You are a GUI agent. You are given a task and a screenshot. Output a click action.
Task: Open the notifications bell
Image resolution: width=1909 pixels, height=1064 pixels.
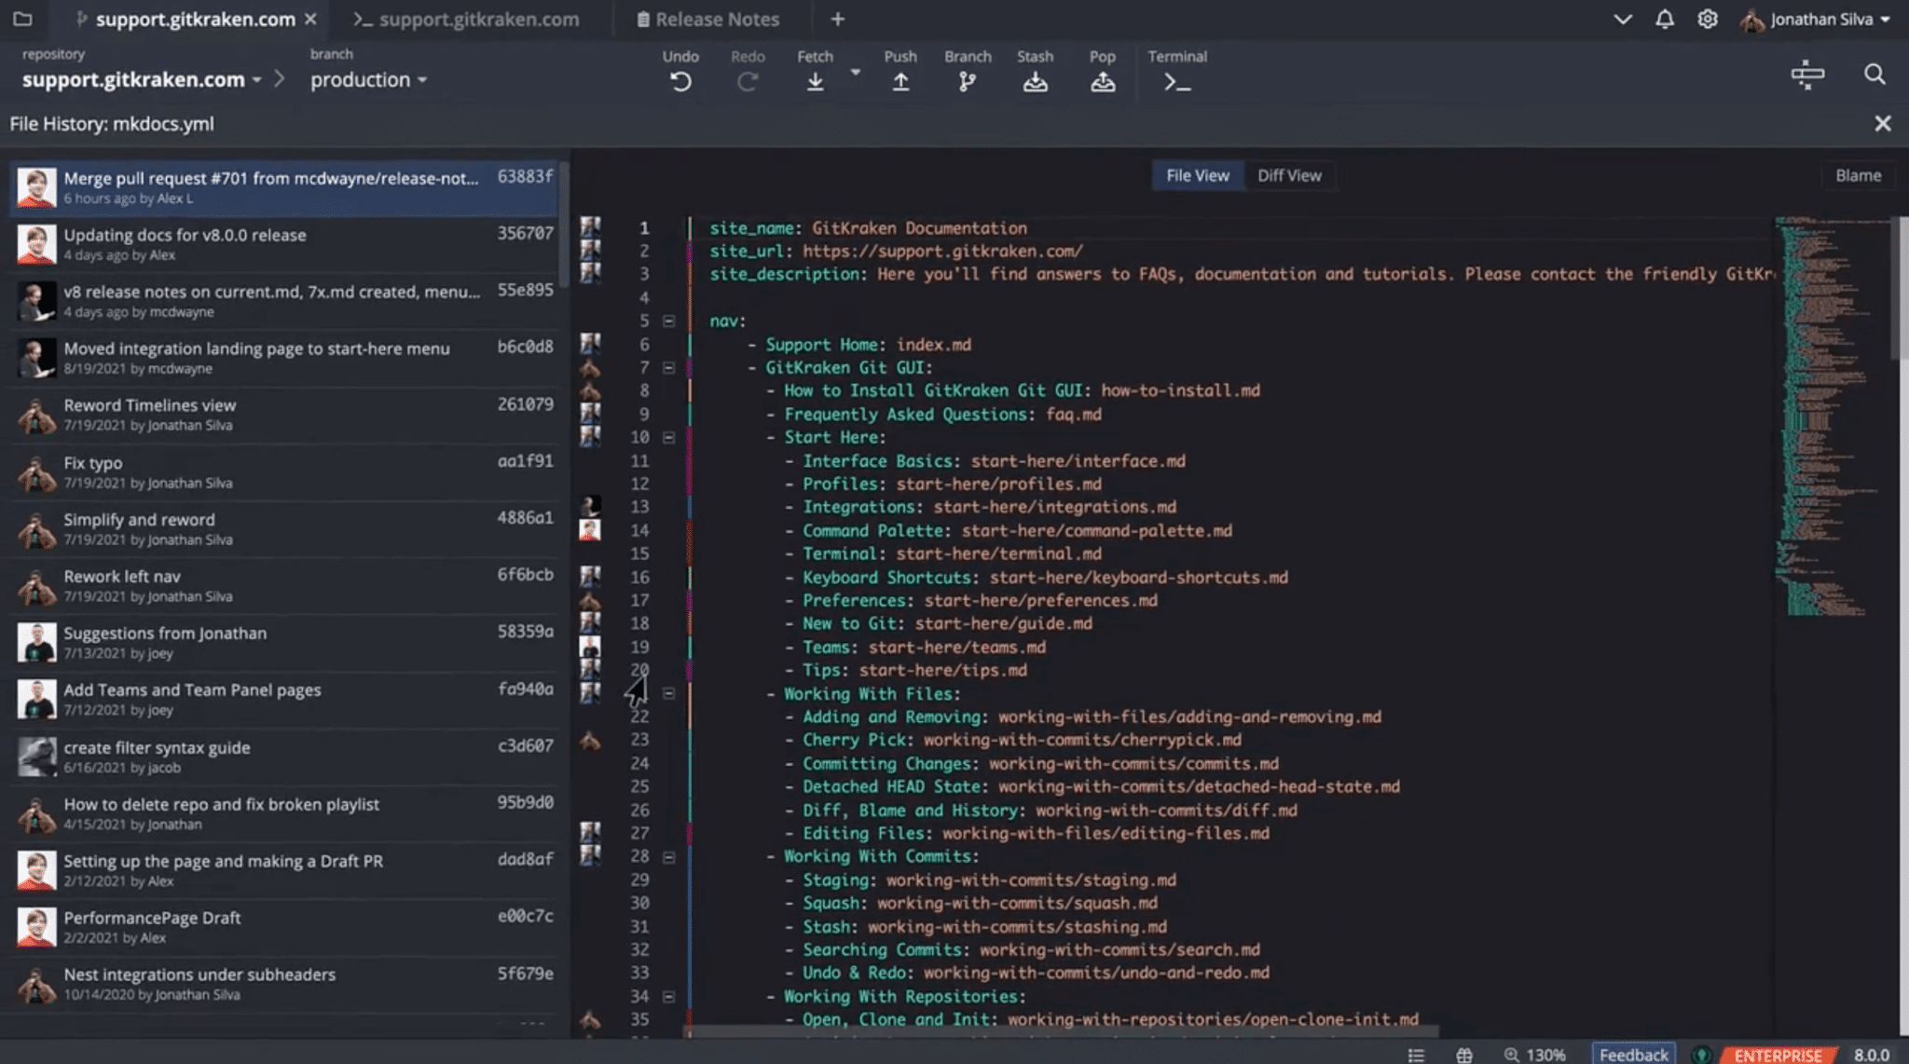pos(1665,19)
